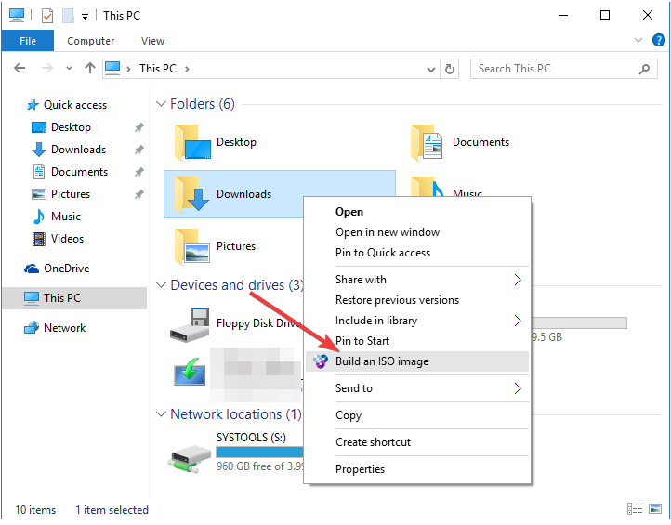The image size is (671, 525).
Task: Open address bar history dropdown
Action: click(431, 70)
